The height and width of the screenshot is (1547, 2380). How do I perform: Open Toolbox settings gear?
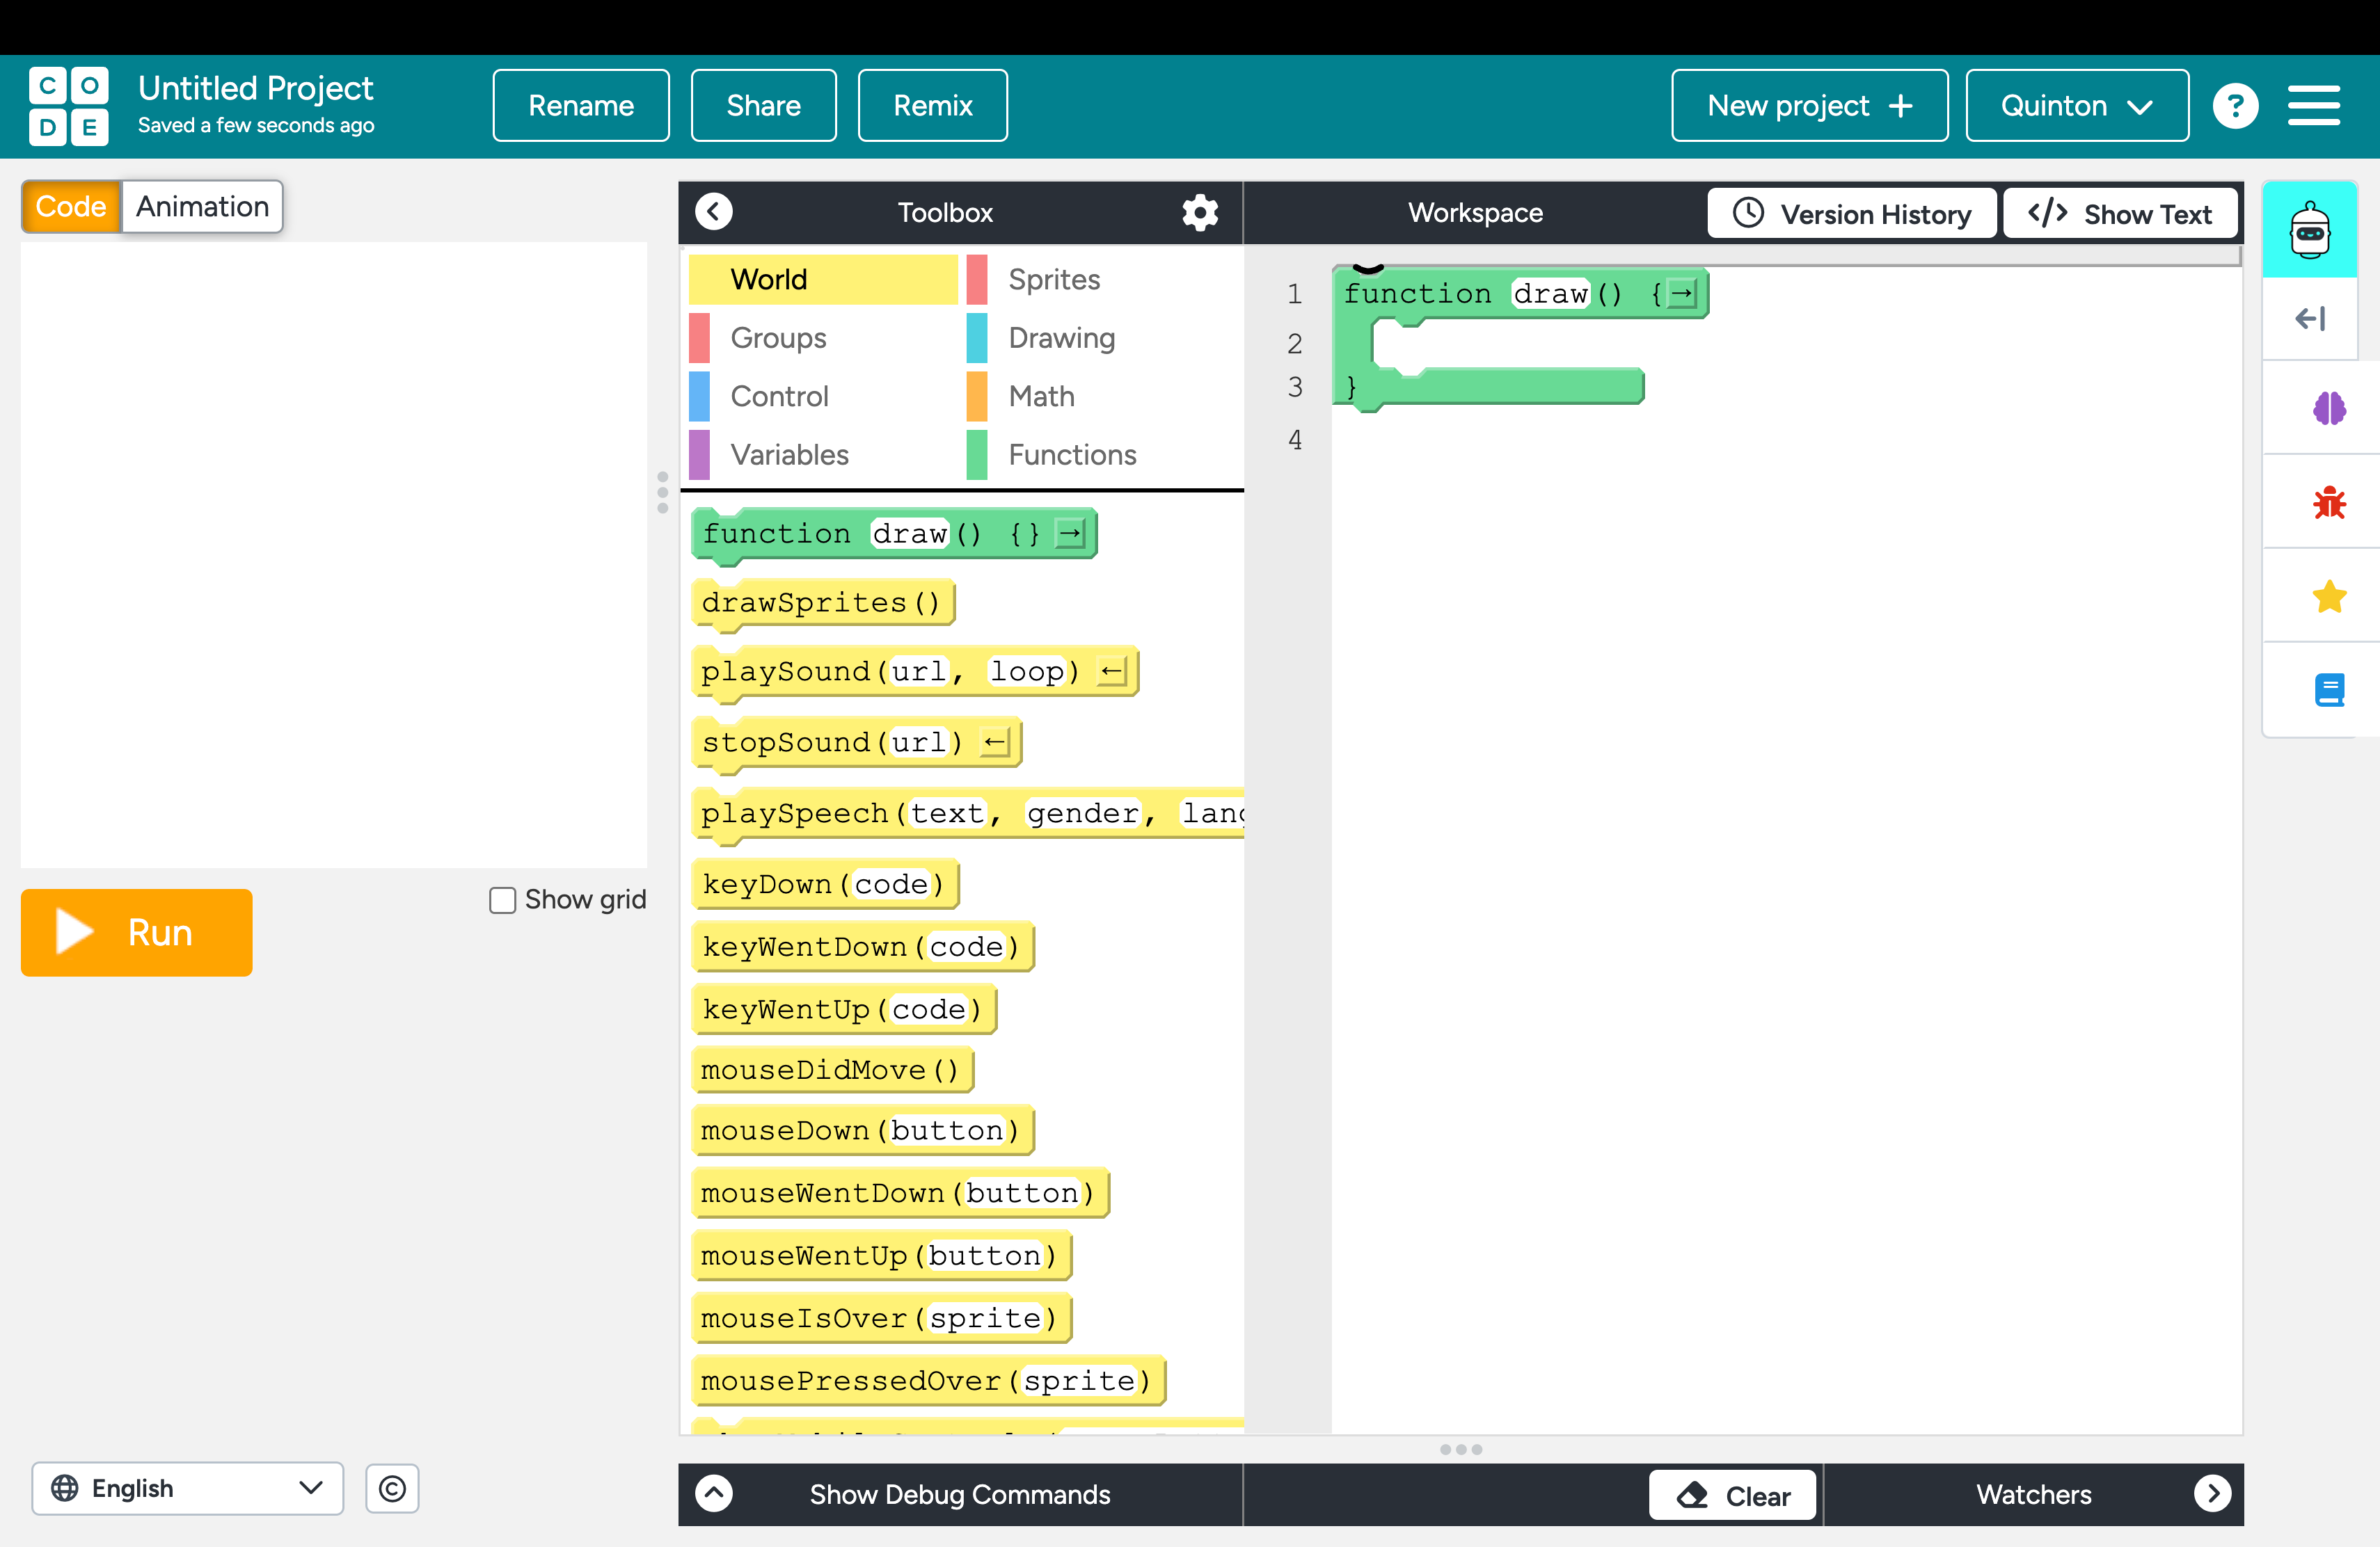(1199, 212)
